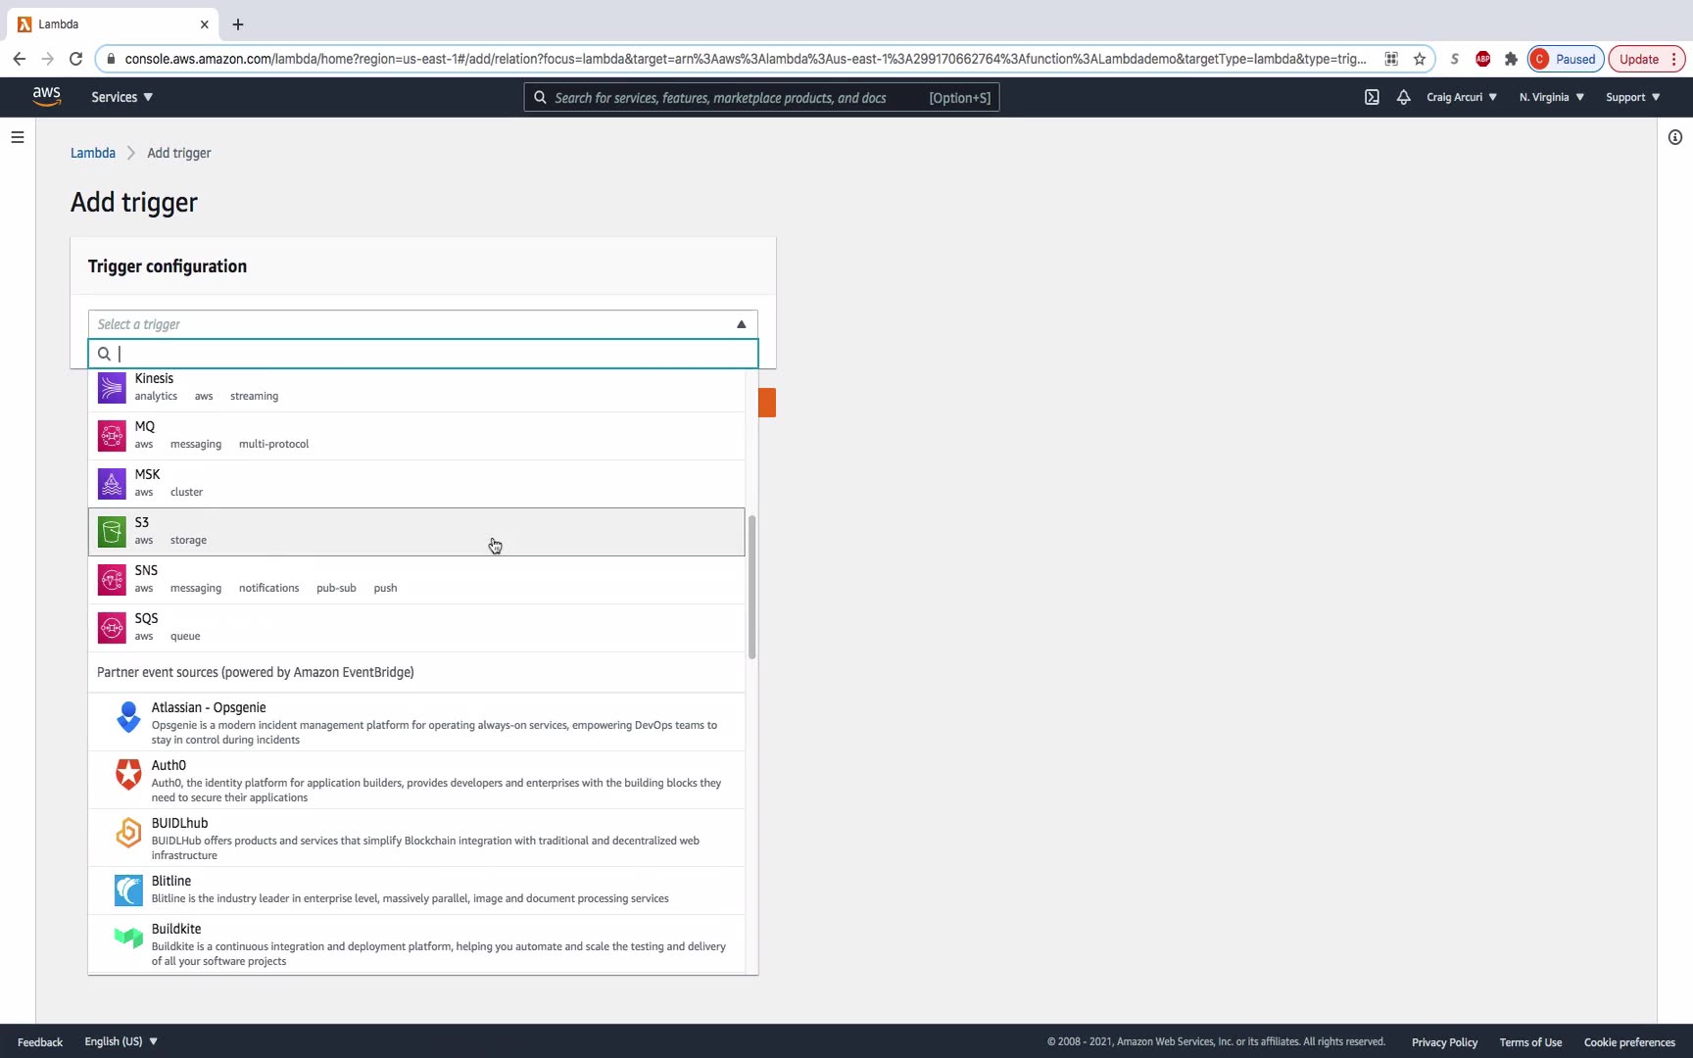The image size is (1693, 1058).
Task: Select the Kinesis trigger icon
Action: pos(112,388)
